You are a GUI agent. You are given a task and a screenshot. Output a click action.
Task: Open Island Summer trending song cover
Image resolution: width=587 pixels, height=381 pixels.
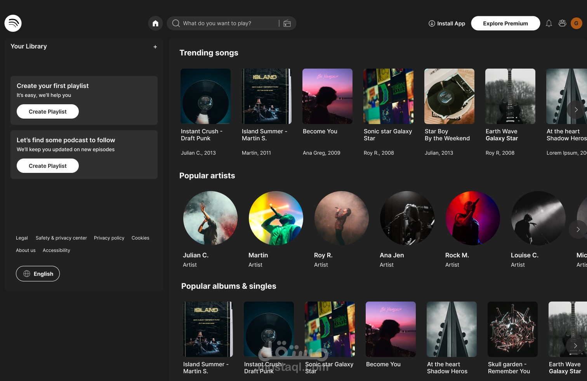tap(267, 97)
